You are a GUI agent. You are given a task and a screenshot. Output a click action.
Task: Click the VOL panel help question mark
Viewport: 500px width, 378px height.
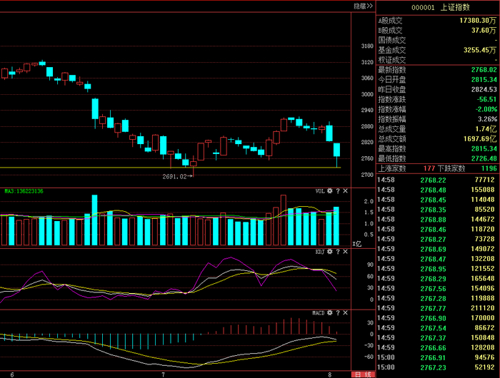(338, 190)
